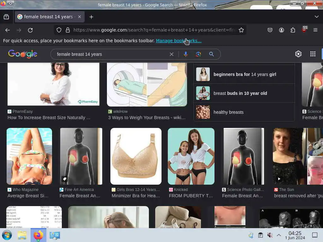Viewport: 323px width, 242px height.
Task: Select the 'healthy breasts' related search
Action: pyautogui.click(x=244, y=112)
